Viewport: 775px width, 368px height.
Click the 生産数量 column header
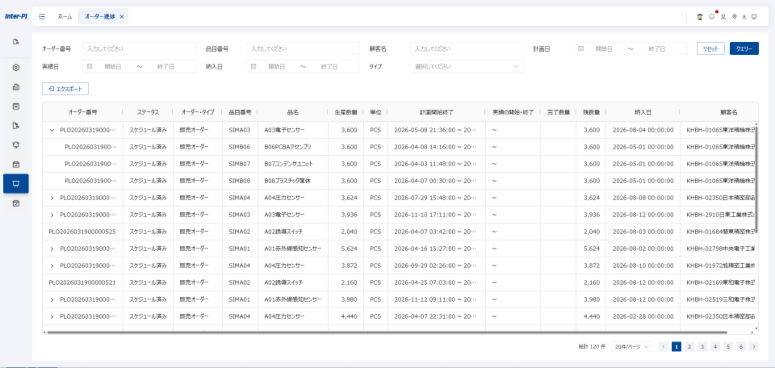(x=346, y=112)
